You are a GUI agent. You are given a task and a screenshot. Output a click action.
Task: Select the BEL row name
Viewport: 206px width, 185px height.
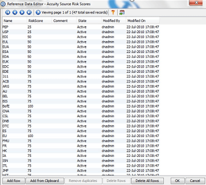[5, 96]
